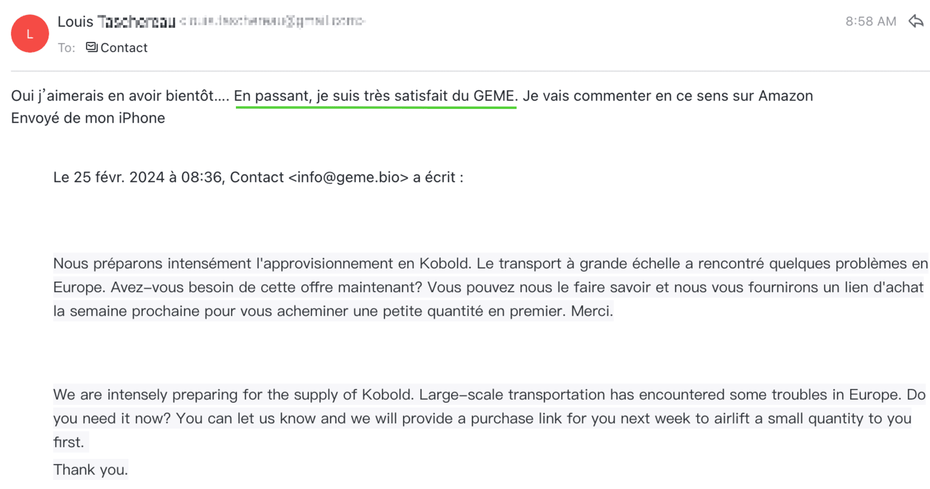Click the "To:" recipient label
Viewport: 930px width, 489px height.
click(x=66, y=47)
